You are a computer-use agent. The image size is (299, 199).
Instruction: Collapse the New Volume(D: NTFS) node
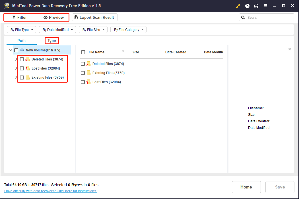tap(11, 50)
